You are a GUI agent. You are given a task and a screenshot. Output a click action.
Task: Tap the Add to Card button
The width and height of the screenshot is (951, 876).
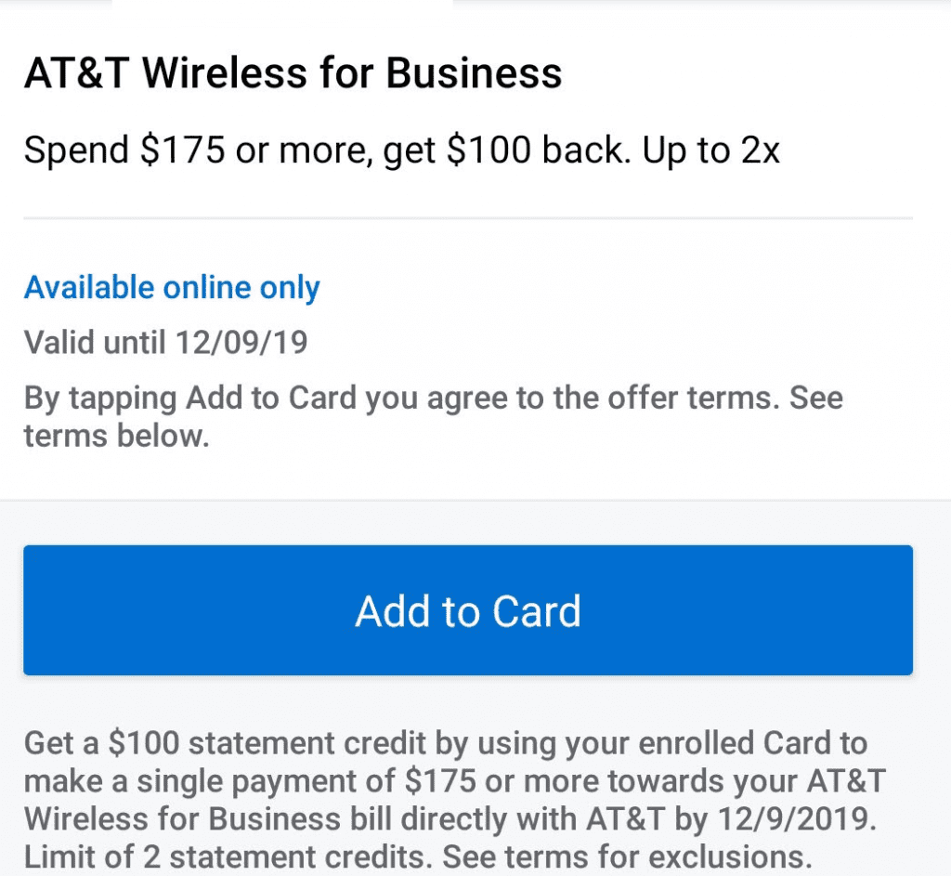[468, 609]
